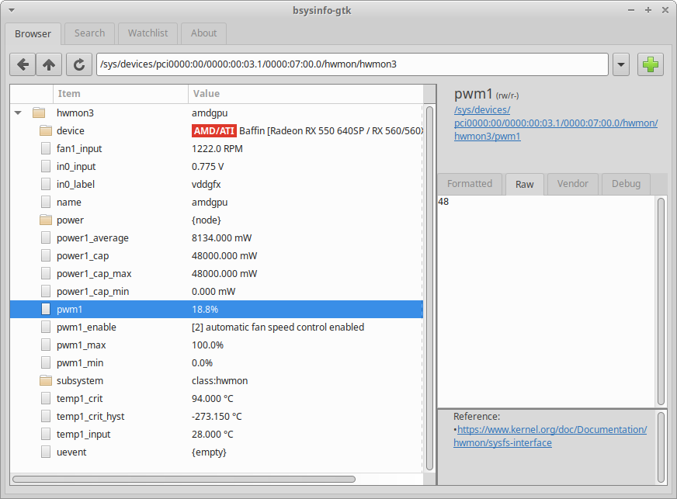Switch to the Browser tab
The width and height of the screenshot is (677, 499).
(33, 33)
